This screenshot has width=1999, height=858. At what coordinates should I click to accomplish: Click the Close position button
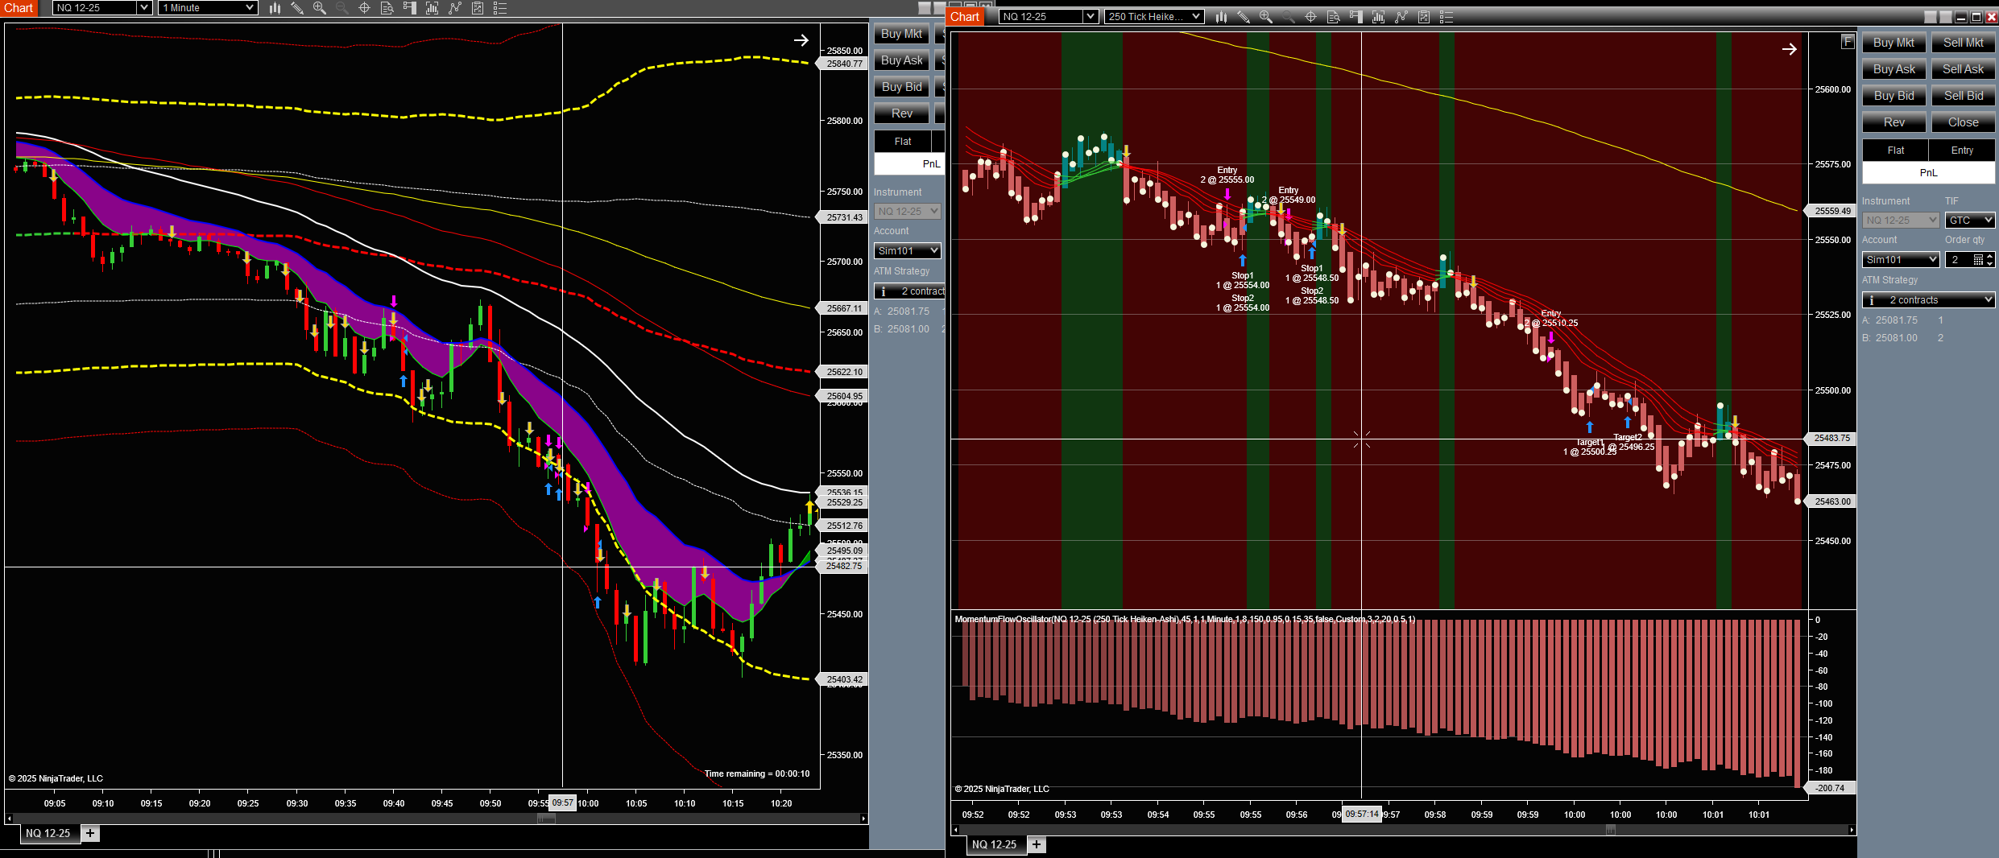pos(1963,122)
